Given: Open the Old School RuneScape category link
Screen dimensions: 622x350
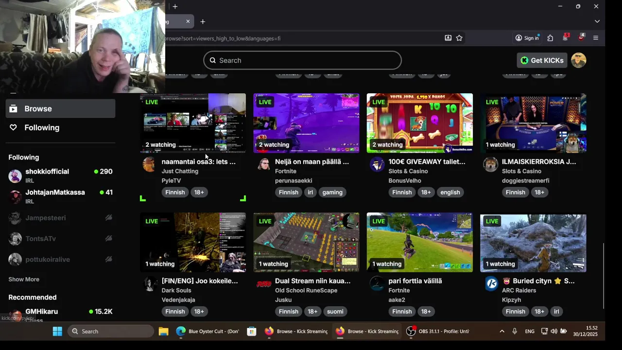Looking at the screenshot, I should [306, 290].
